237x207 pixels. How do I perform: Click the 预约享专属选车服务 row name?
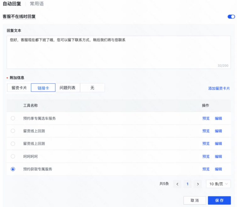coord(40,118)
